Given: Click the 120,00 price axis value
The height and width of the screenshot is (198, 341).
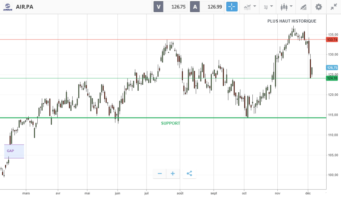Looking at the screenshot, I should coord(333,95).
